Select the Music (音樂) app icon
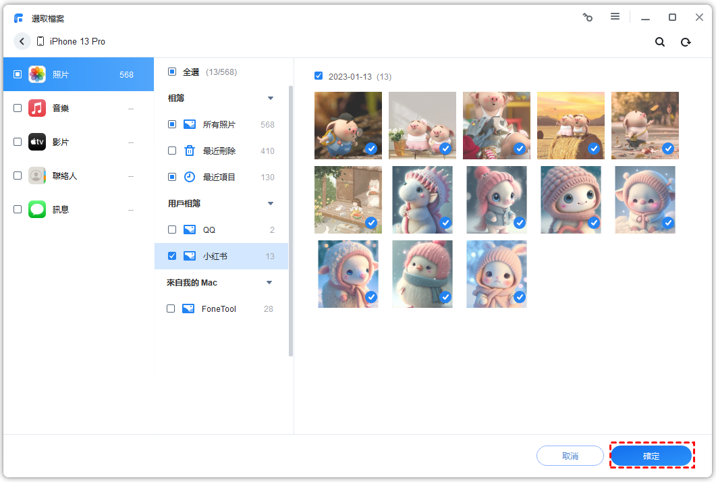The image size is (716, 482). coord(37,108)
